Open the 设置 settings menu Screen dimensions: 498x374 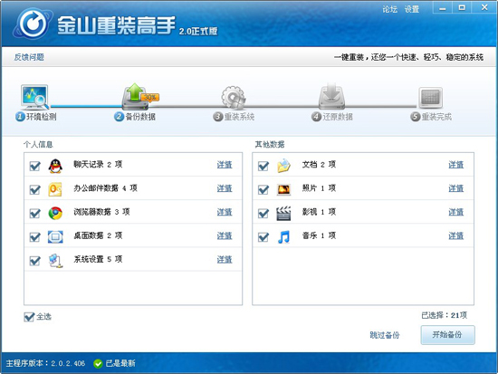pos(412,10)
